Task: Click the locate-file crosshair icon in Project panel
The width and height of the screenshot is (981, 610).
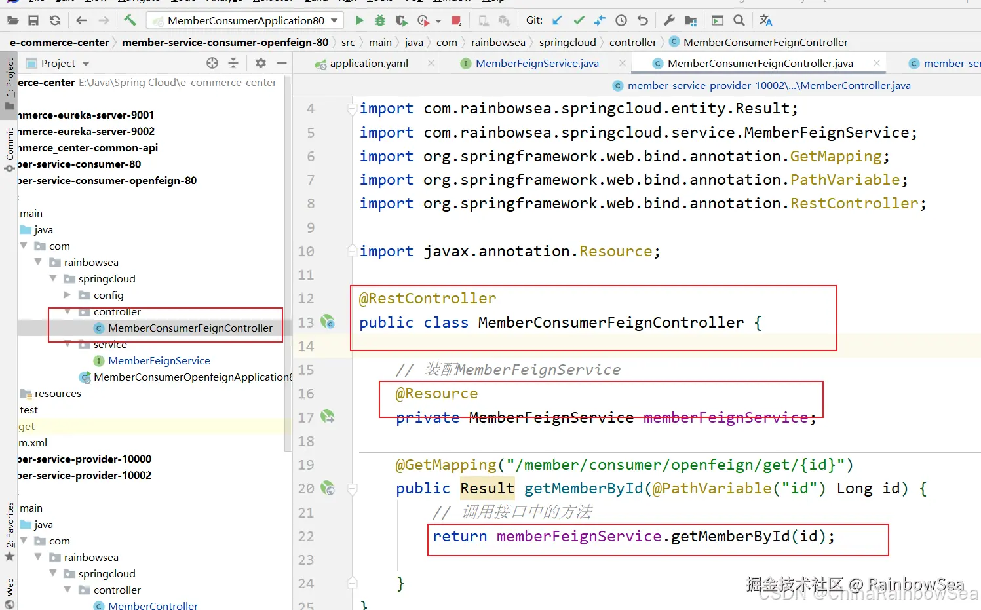Action: point(212,63)
